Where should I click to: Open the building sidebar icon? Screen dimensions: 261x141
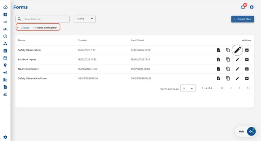click(5, 80)
